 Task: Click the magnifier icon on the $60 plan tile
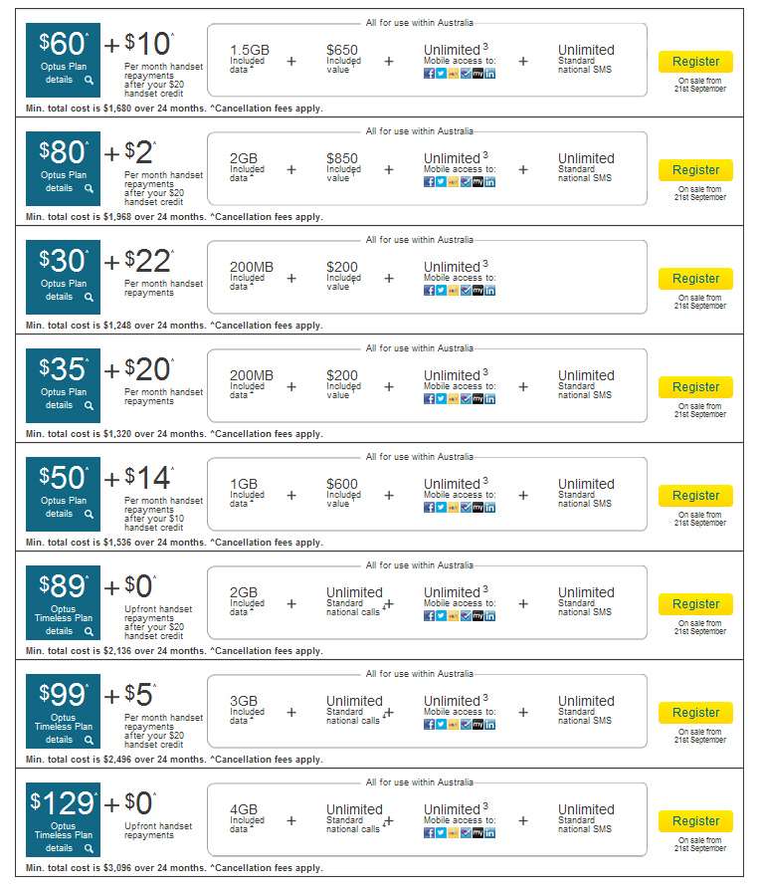coord(89,80)
